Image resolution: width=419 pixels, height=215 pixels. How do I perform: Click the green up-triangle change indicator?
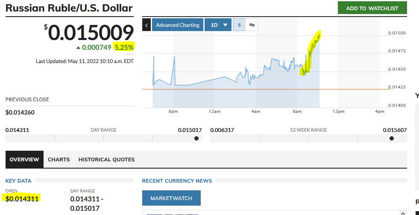78,48
